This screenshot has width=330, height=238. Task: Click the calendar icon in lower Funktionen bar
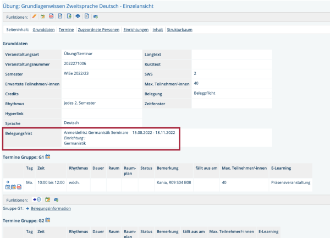pos(47,199)
